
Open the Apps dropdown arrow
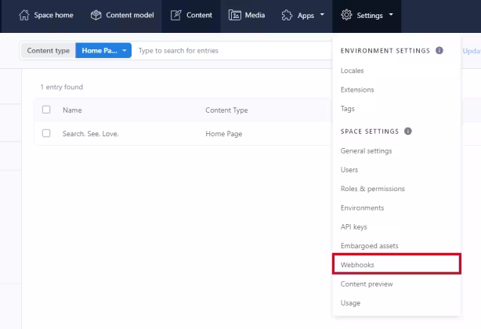322,14
